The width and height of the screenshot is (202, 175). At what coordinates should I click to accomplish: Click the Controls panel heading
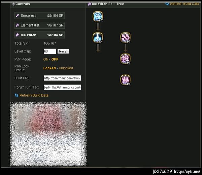pyautogui.click(x=23, y=4)
